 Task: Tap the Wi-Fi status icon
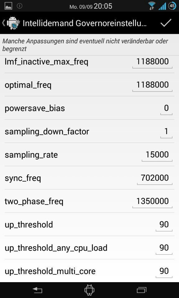[152, 6]
